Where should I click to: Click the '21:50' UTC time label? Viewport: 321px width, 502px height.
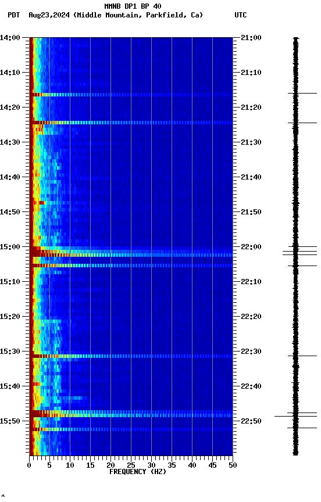click(251, 212)
